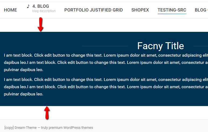Viewport: 208px width, 132px height.
Task: Go to the SHOPEX menu item
Action: pos(140,10)
